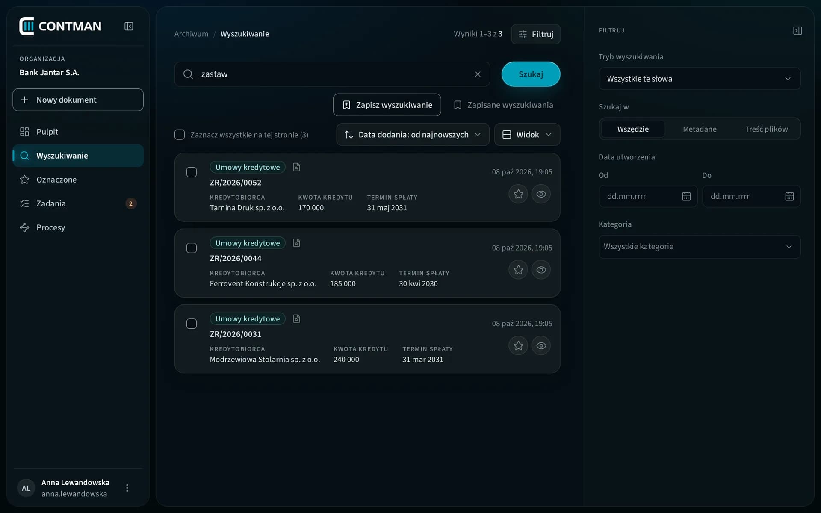Image resolution: width=821 pixels, height=513 pixels.
Task: Open Oznaczone in sidebar
Action: tap(78, 180)
